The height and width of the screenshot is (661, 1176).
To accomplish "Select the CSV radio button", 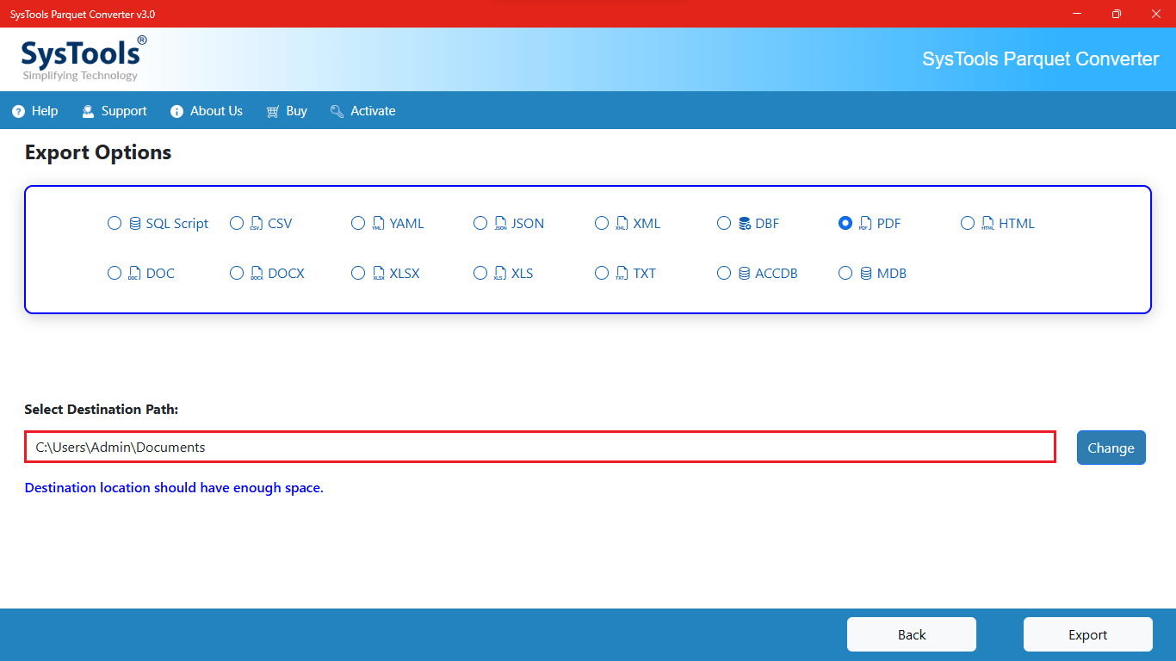I will [237, 224].
